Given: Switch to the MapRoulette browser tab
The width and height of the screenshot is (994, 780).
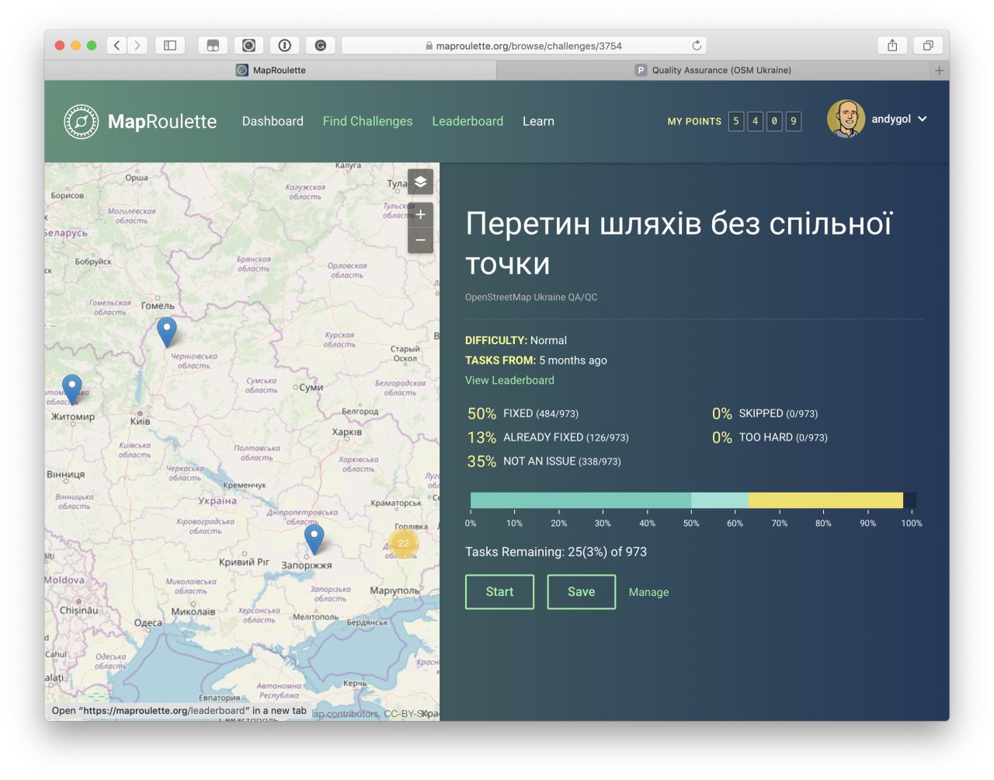Looking at the screenshot, I should click(271, 70).
